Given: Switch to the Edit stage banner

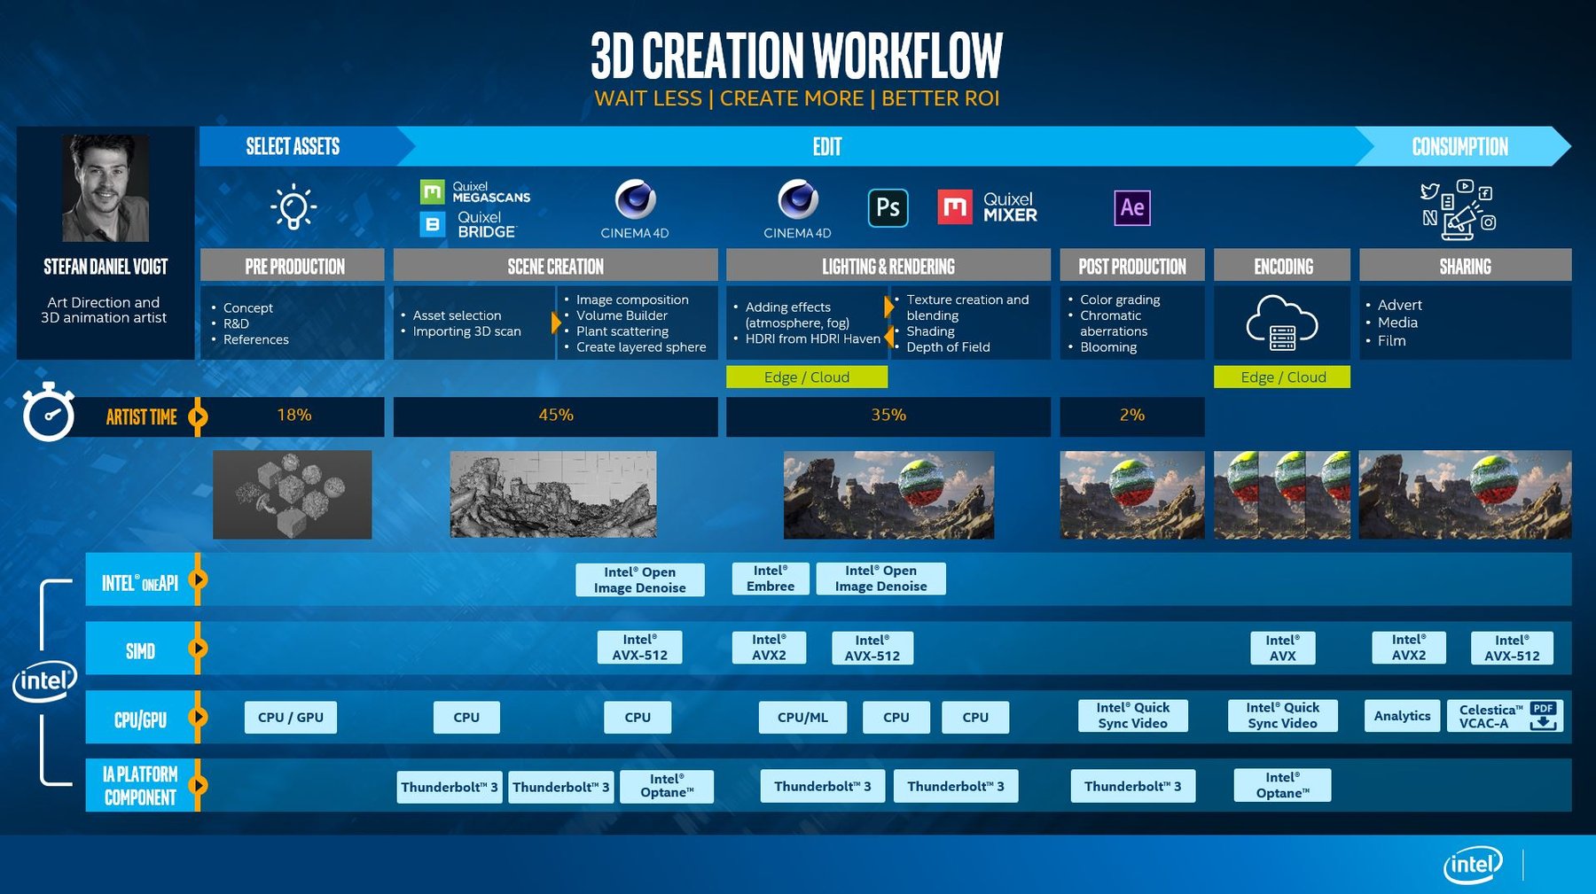Looking at the screenshot, I should tap(829, 147).
